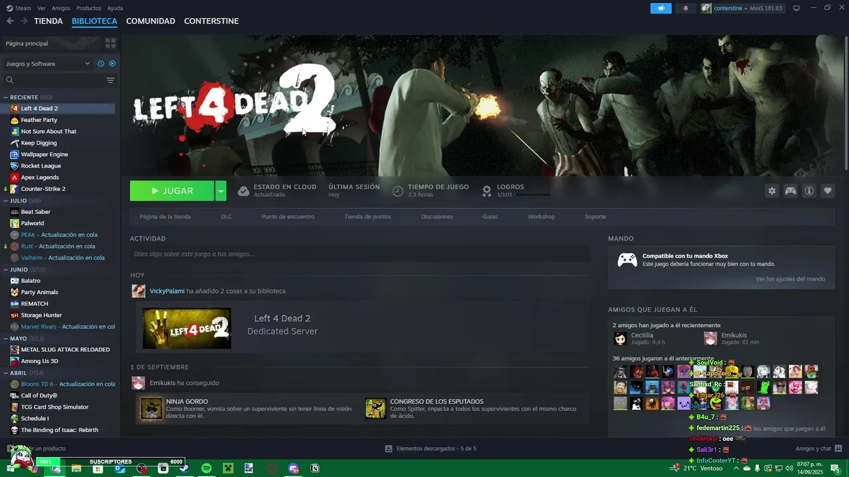Switch library to grid collections view
The image size is (849, 477).
pyautogui.click(x=110, y=43)
